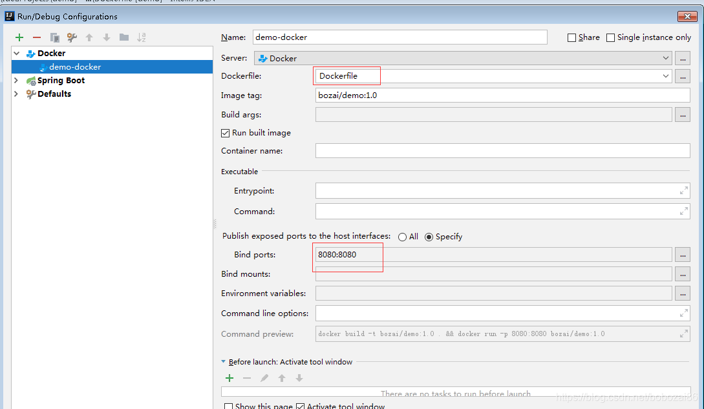Enable the Share checkbox
This screenshot has height=409, width=704.
tap(571, 37)
